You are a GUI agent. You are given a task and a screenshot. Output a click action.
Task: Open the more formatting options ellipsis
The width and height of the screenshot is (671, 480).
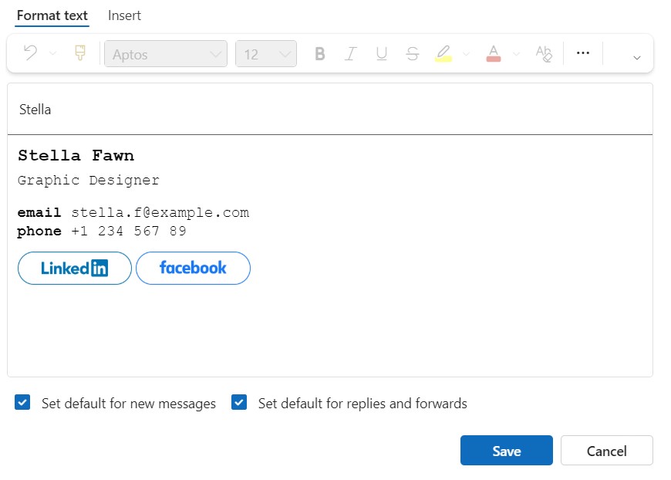point(583,53)
